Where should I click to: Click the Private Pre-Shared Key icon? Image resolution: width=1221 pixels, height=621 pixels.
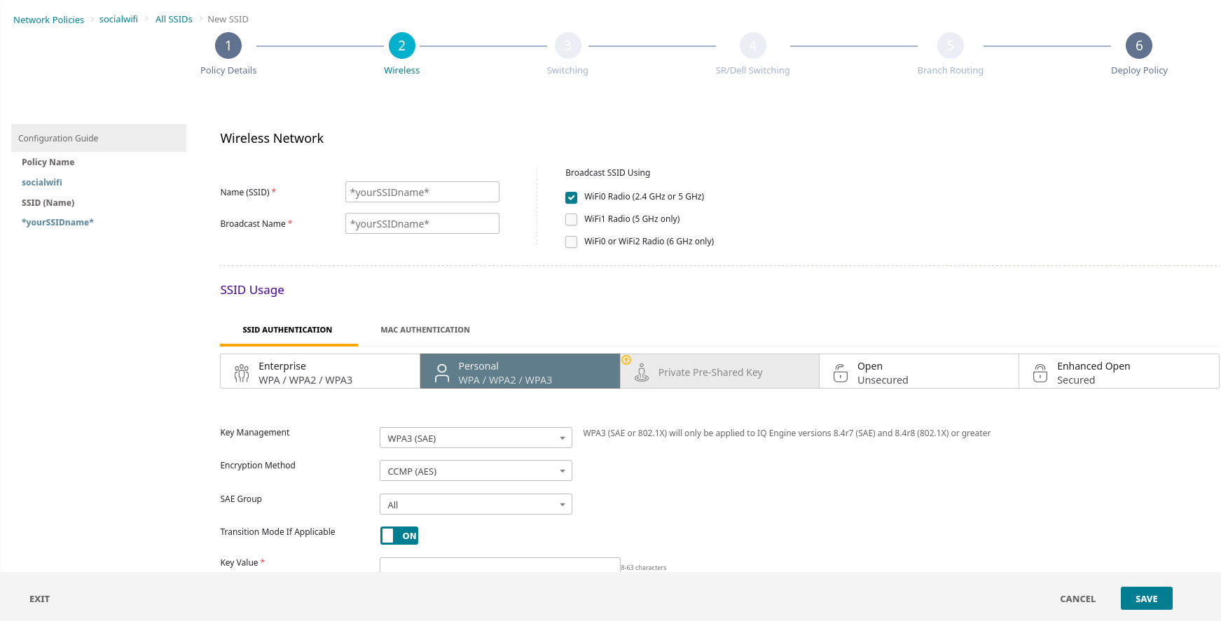(641, 373)
